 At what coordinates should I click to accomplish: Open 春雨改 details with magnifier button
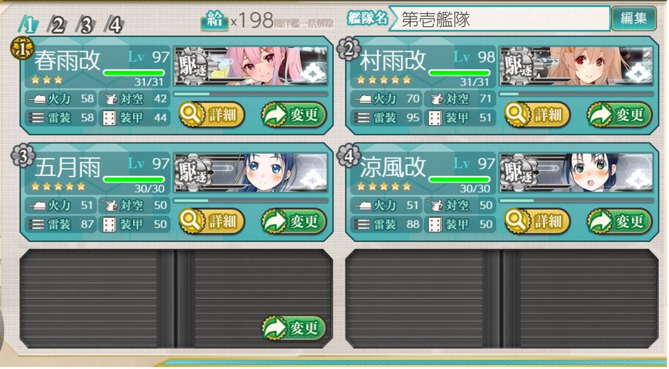coord(212,115)
